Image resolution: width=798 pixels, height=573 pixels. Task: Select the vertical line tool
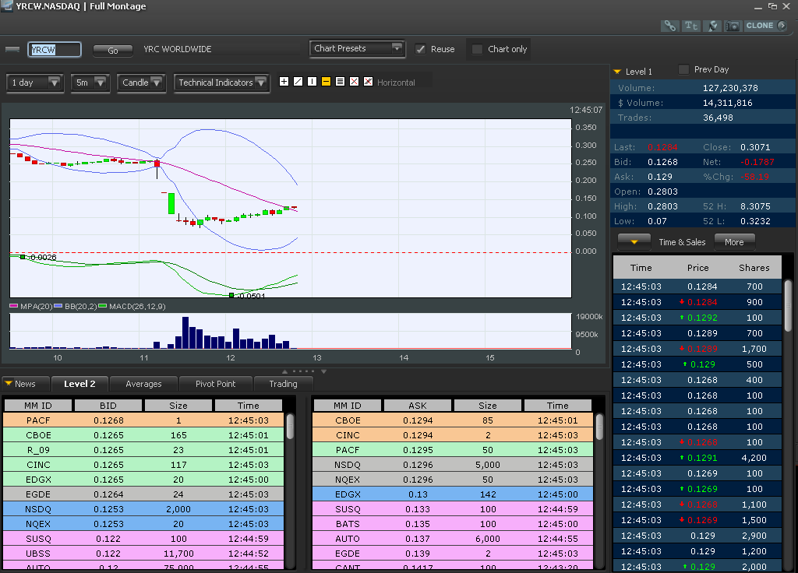pyautogui.click(x=312, y=81)
